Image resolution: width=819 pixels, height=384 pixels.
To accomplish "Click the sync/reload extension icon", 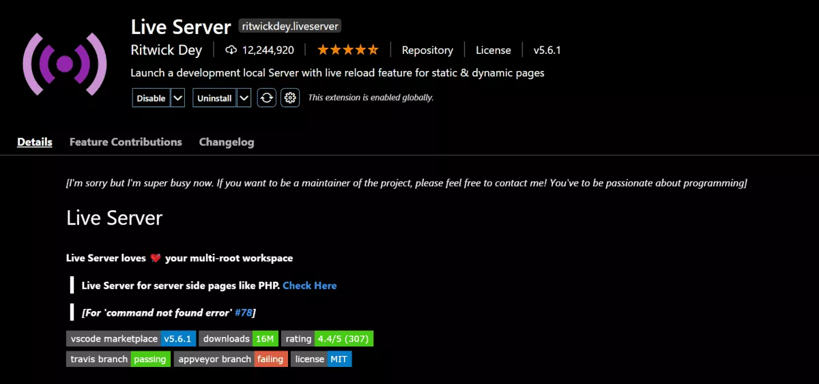I will coord(267,98).
